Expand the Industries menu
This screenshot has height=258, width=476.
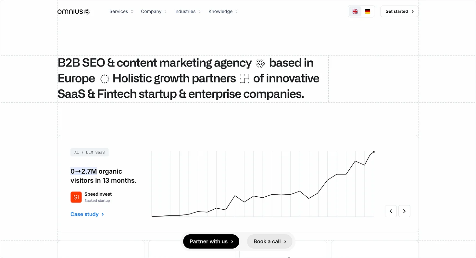187,11
